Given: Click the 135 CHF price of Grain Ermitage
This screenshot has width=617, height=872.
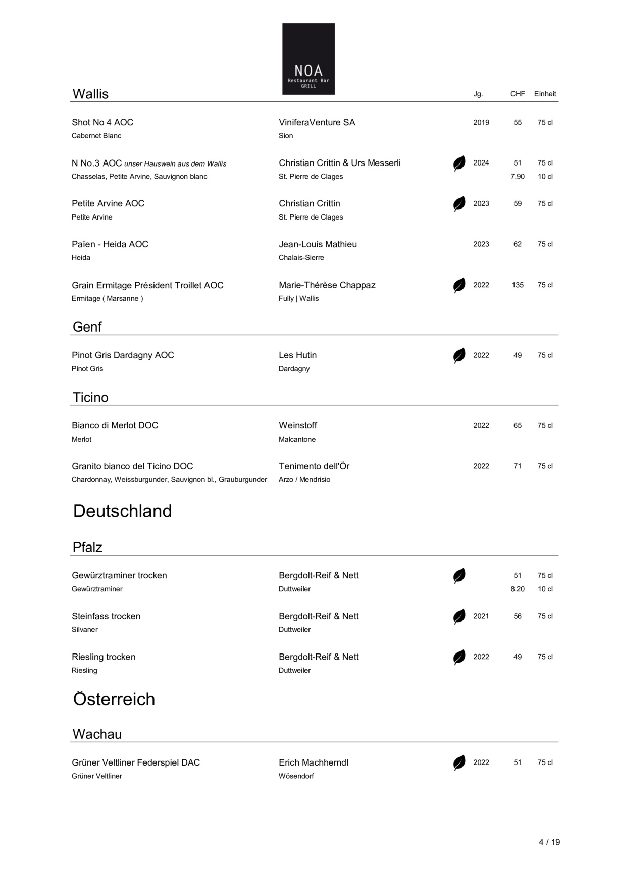Looking at the screenshot, I should tap(518, 285).
